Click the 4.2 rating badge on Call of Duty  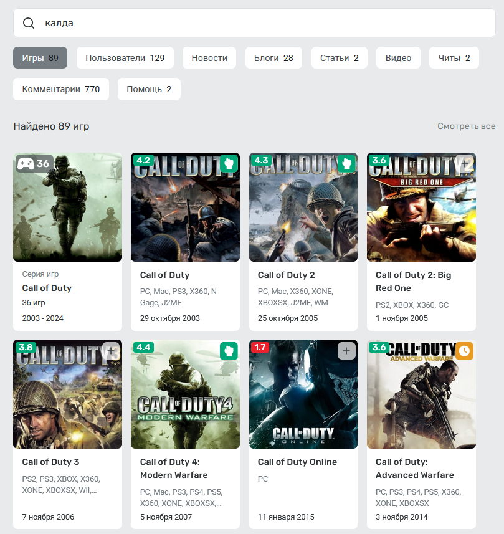(x=143, y=160)
